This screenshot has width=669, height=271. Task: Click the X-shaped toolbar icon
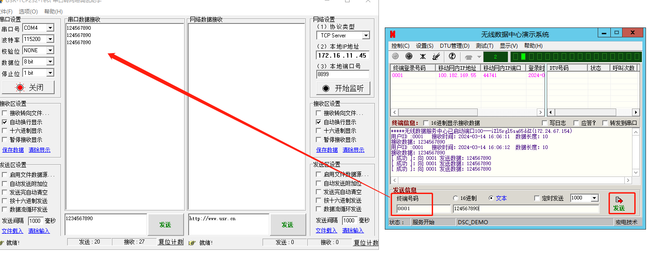click(423, 56)
